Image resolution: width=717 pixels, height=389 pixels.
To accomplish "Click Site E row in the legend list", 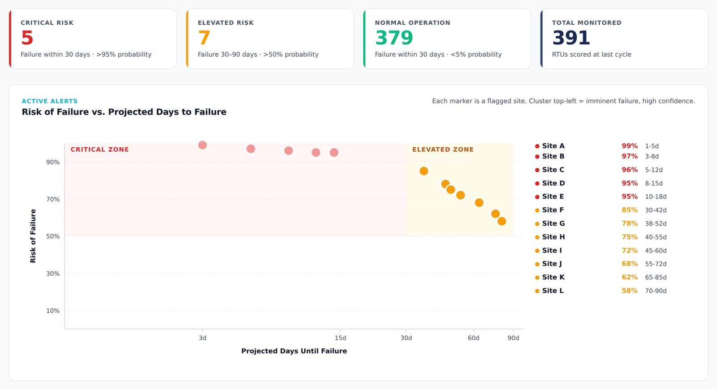I will pos(601,197).
